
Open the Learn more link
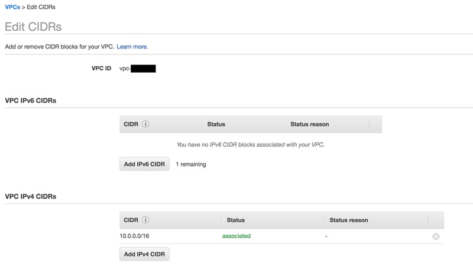132,47
